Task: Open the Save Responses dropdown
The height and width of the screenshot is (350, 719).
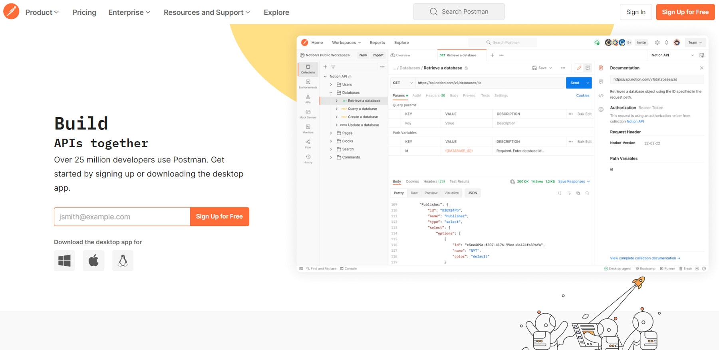Action: pyautogui.click(x=574, y=182)
